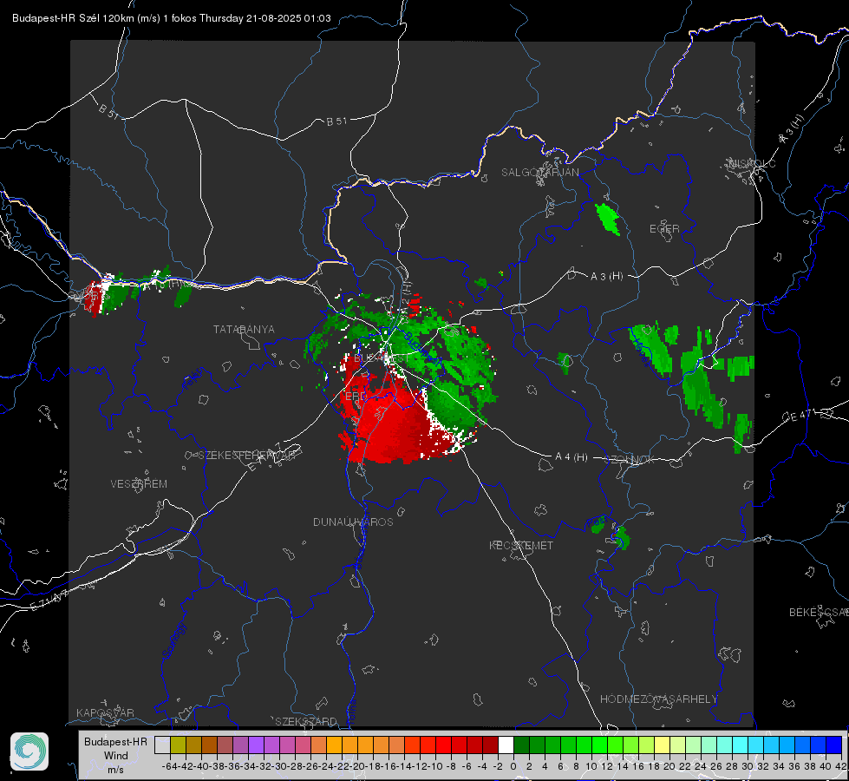Viewport: 849px width, 781px height.
Task: Select the Wind label in the legend
Action: [x=116, y=756]
